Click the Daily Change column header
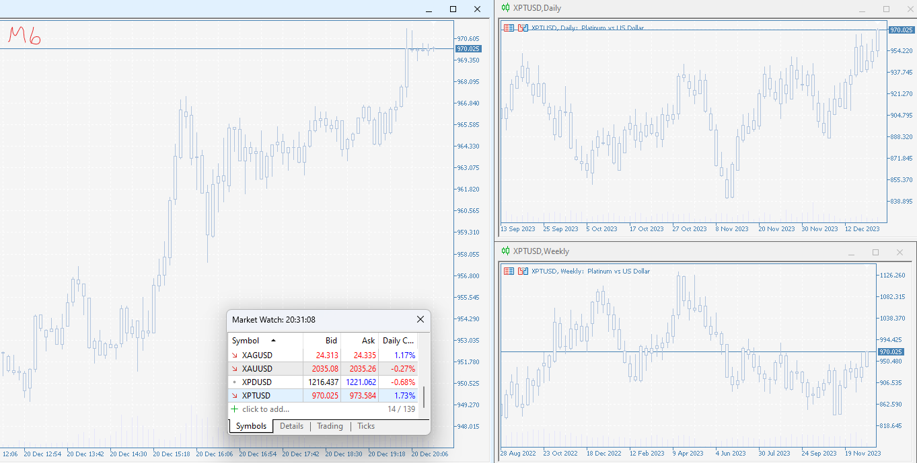The height and width of the screenshot is (463, 917). (398, 341)
